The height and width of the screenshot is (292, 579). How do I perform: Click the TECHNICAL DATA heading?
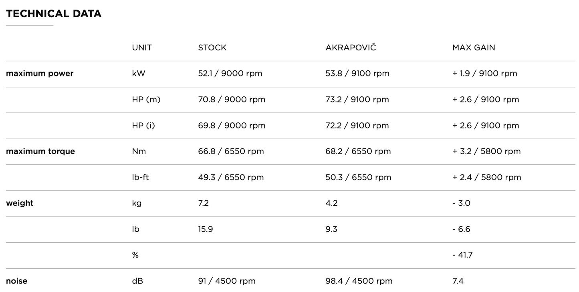tap(54, 14)
